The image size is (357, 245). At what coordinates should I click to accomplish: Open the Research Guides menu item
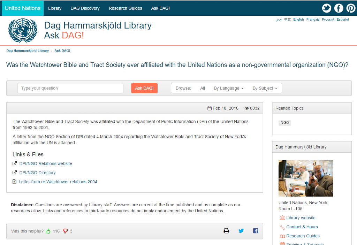(125, 8)
